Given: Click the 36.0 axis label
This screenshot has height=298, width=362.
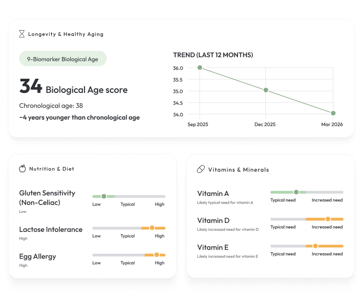Looking at the screenshot, I should click(178, 68).
